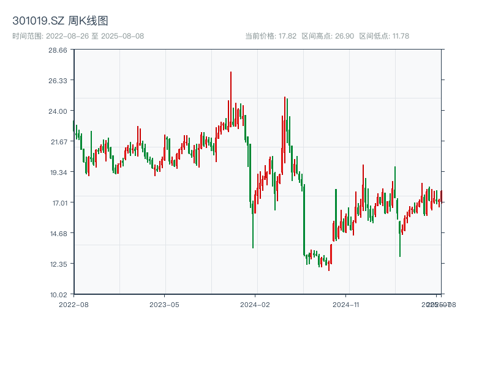The image size is (490, 367).
Task: Click the tallest red candle at the chart peak
Action: 231,98
